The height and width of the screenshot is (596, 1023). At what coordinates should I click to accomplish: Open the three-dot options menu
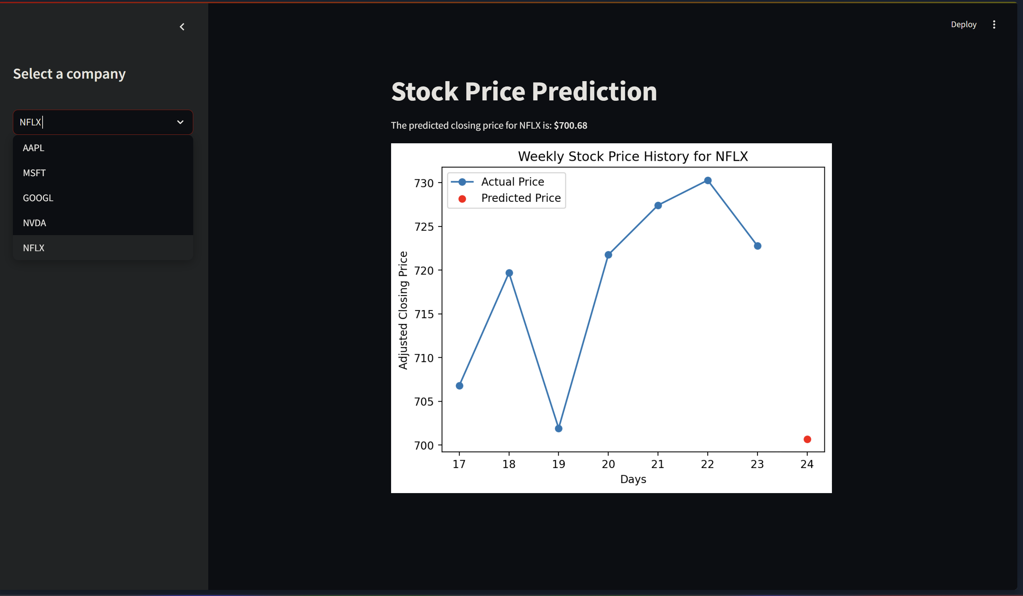pos(994,24)
